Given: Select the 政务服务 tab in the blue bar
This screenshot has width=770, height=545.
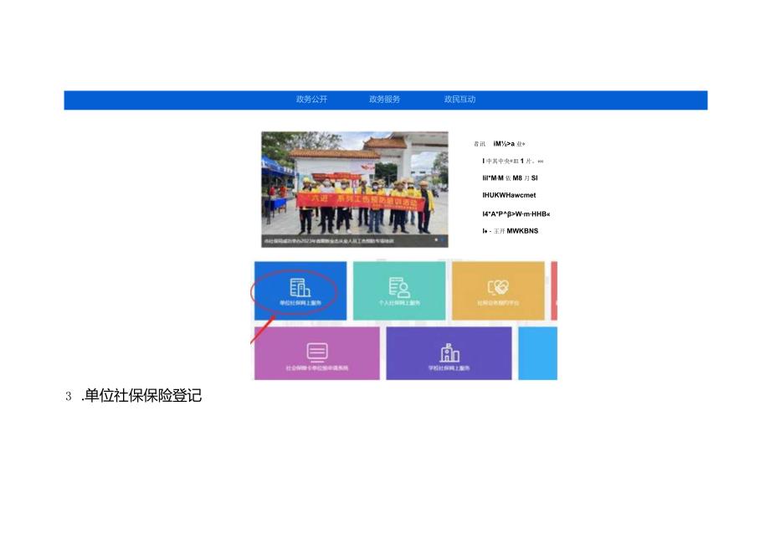Looking at the screenshot, I should point(384,99).
